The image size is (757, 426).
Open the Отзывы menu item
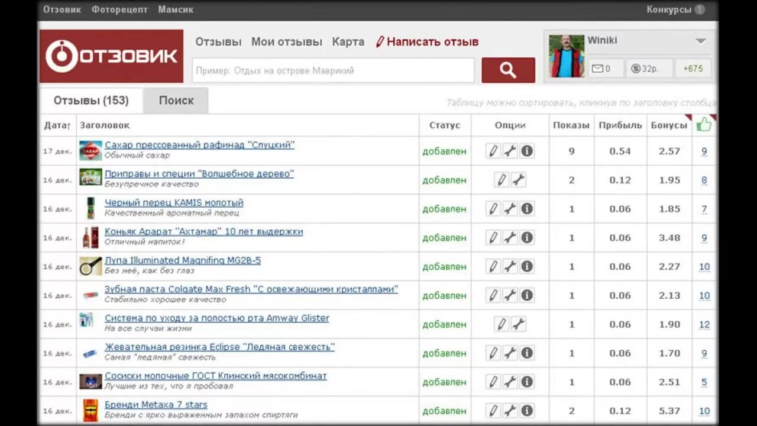point(219,42)
